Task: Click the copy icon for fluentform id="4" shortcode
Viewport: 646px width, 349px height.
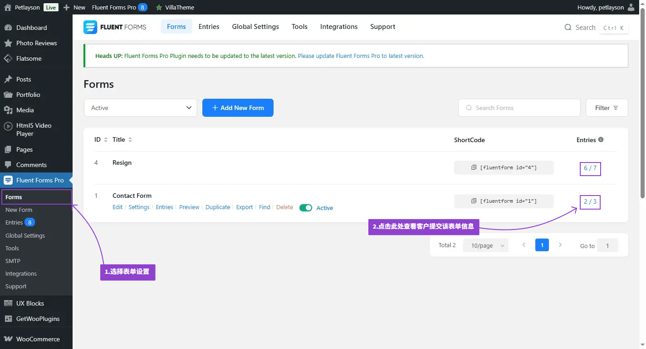Action: point(474,168)
